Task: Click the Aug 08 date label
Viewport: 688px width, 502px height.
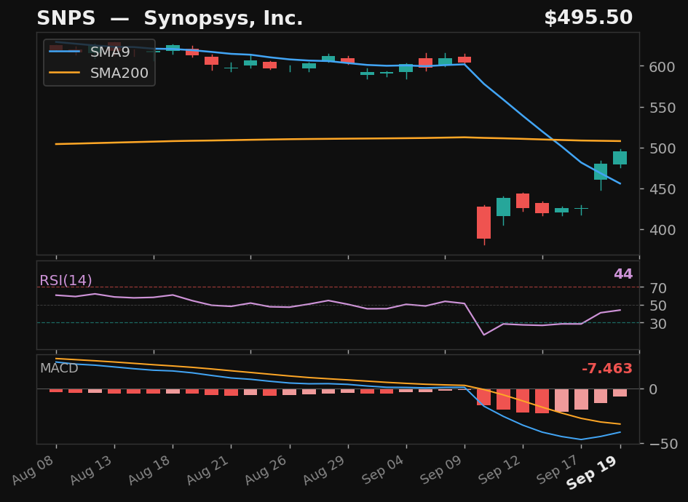Action: (33, 469)
